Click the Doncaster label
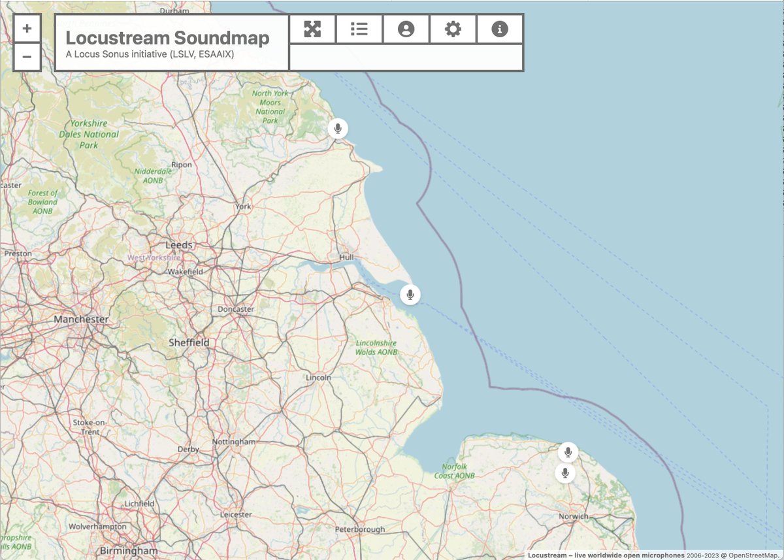 coord(236,310)
